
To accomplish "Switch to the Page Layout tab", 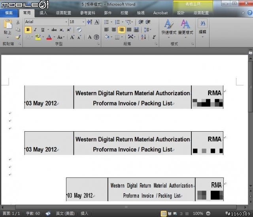I will [x=63, y=13].
